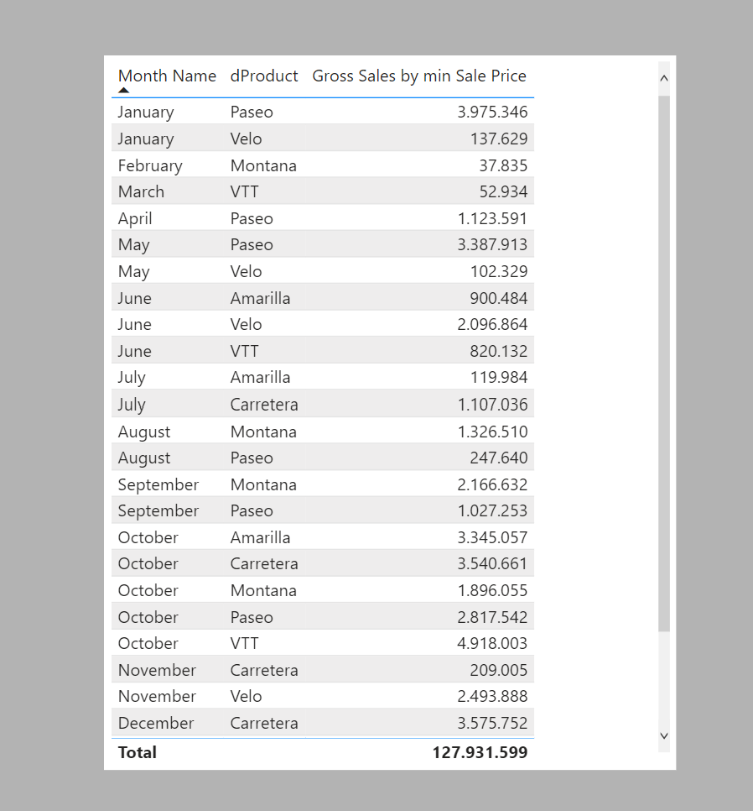
Task: Click the April month cell
Action: click(135, 219)
